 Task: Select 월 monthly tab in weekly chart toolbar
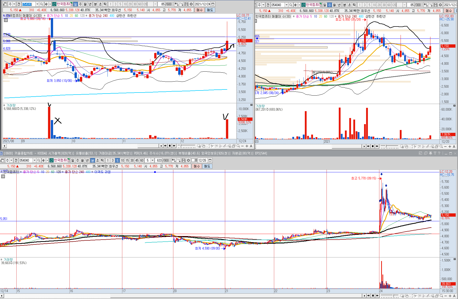[334, 5]
